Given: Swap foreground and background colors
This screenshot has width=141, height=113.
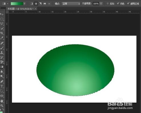Looking at the screenshot, I should point(3,109).
